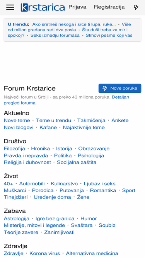Select the Filozofija forum
The height and width of the screenshot is (258, 145).
(x=14, y=149)
